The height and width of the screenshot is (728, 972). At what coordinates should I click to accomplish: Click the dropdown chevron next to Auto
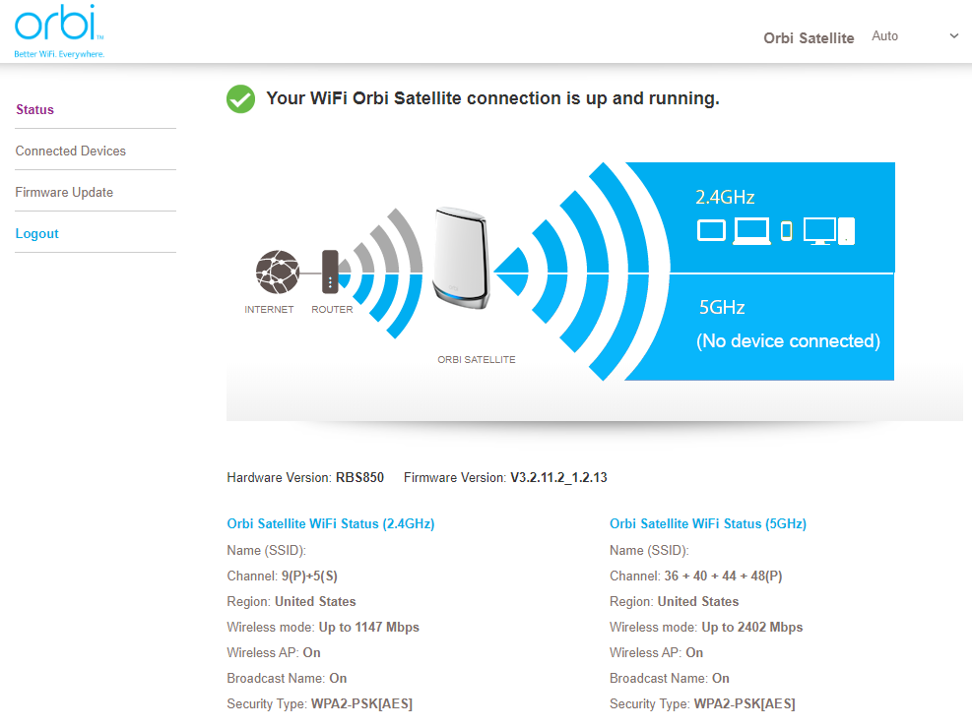point(952,34)
